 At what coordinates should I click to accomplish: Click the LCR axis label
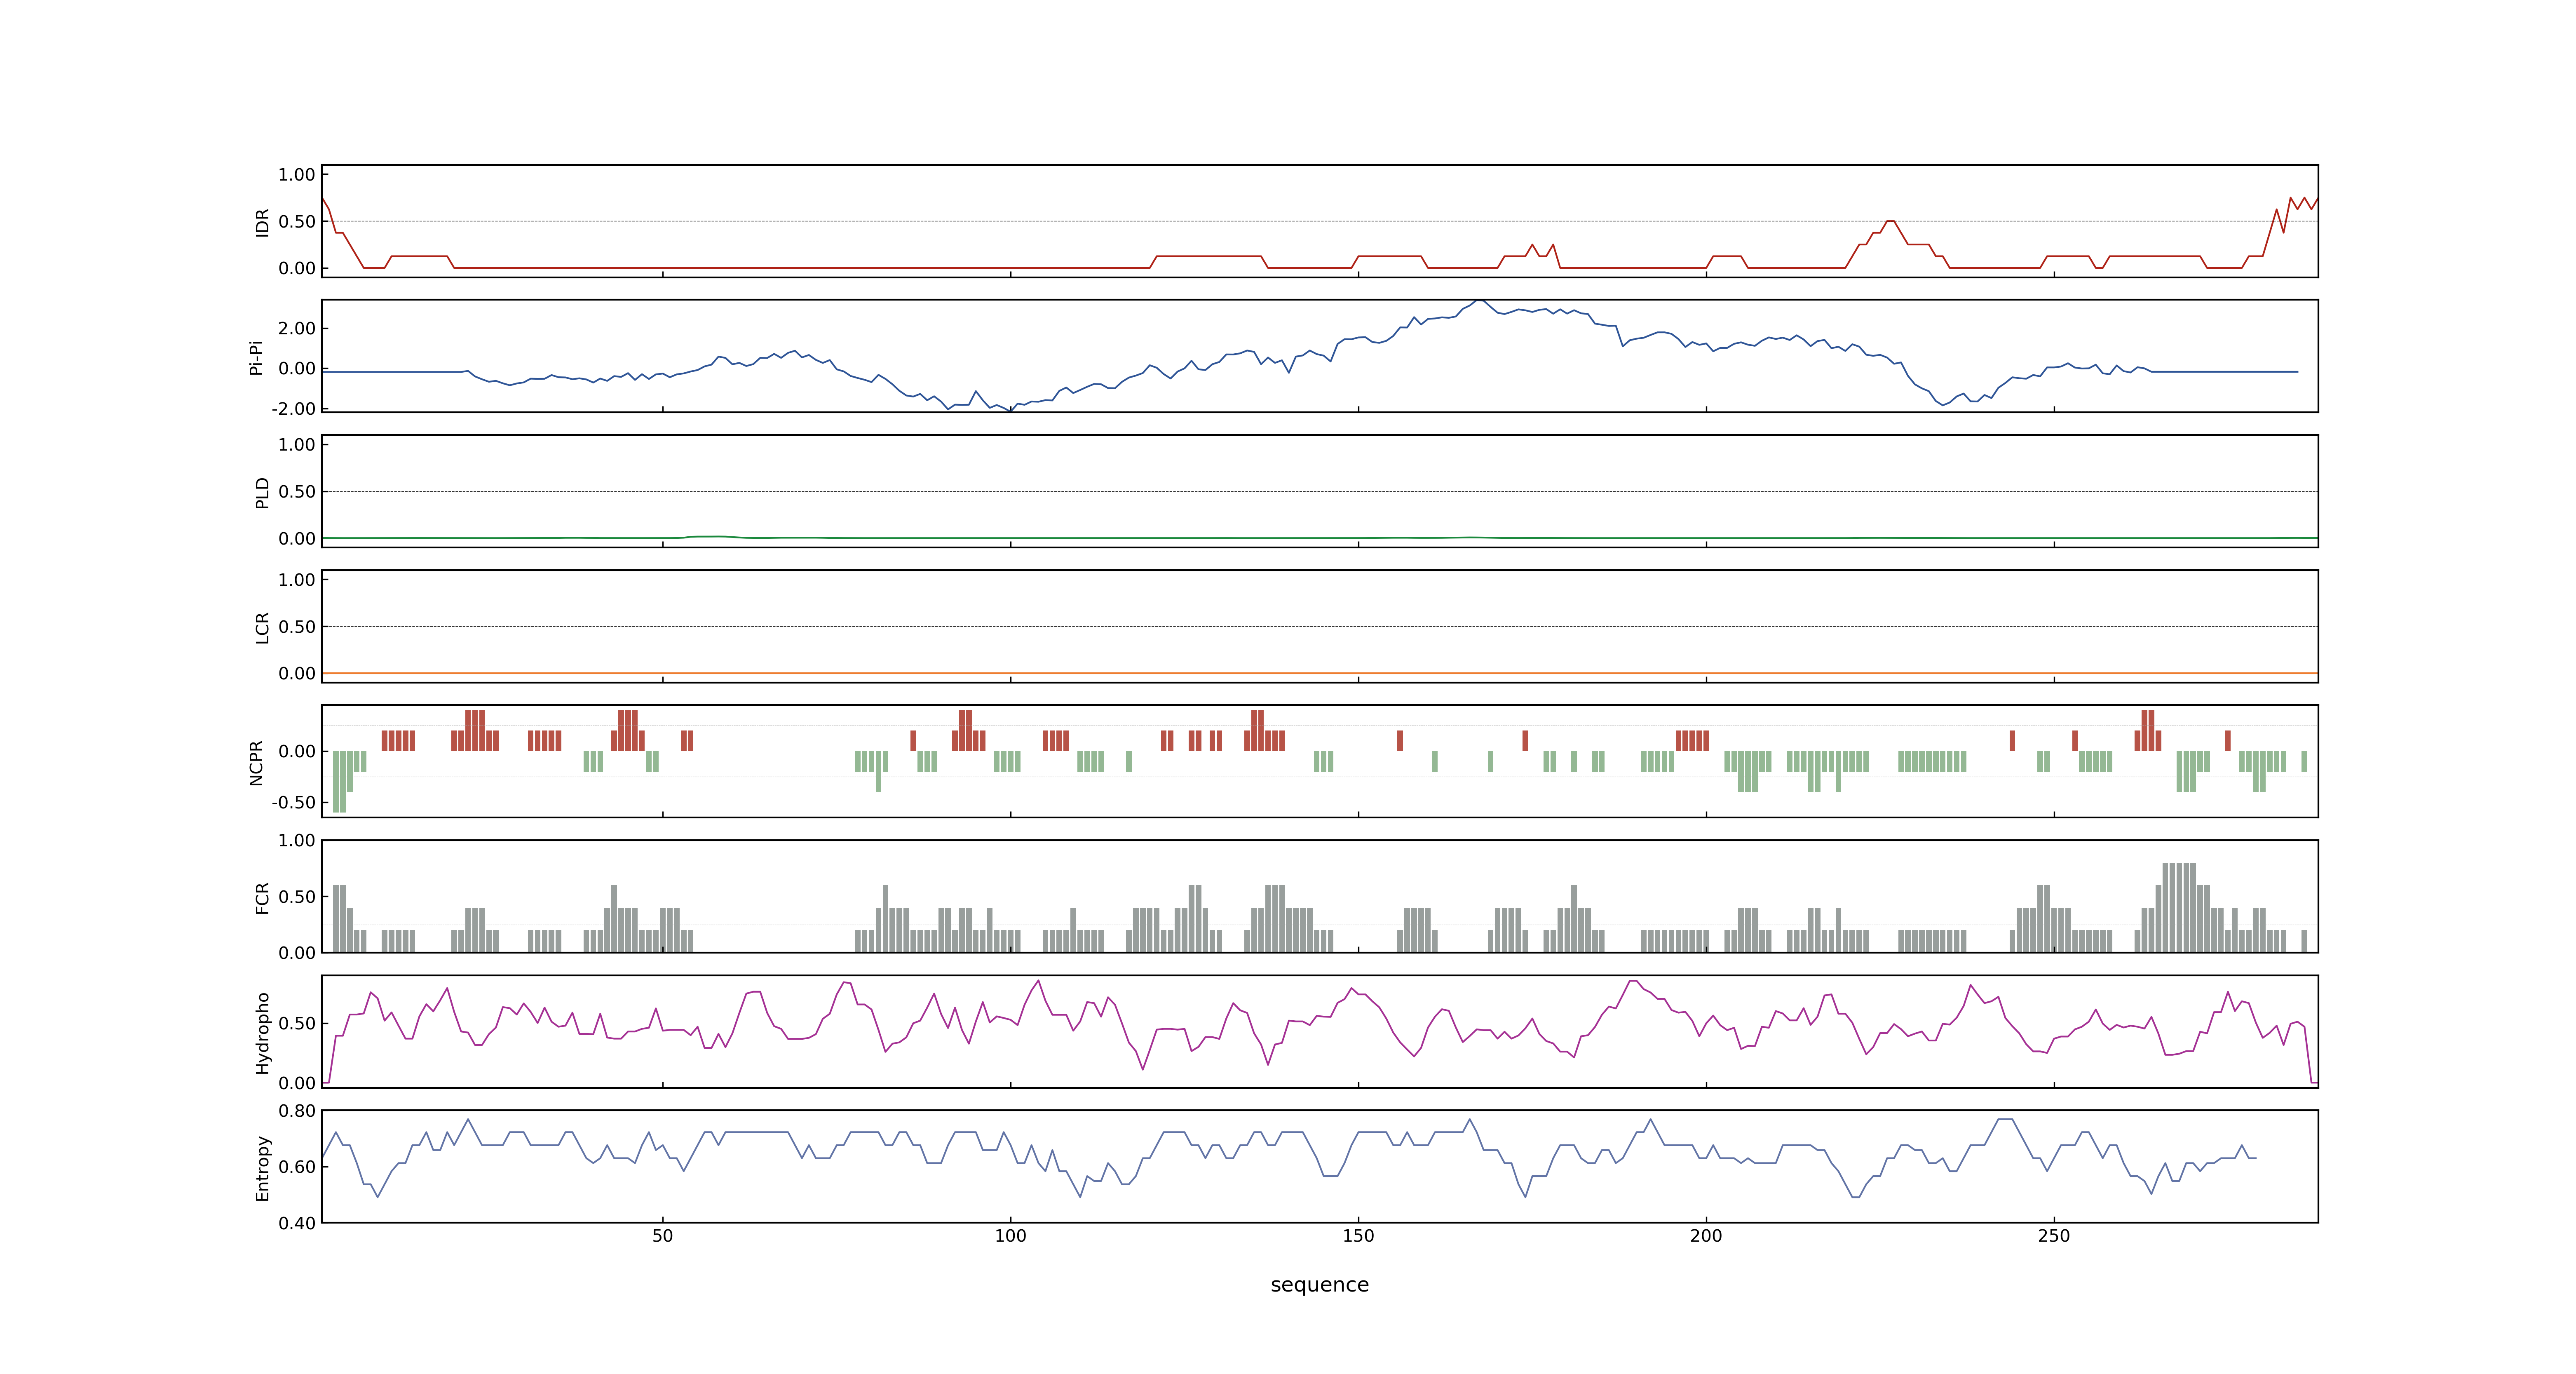262,627
